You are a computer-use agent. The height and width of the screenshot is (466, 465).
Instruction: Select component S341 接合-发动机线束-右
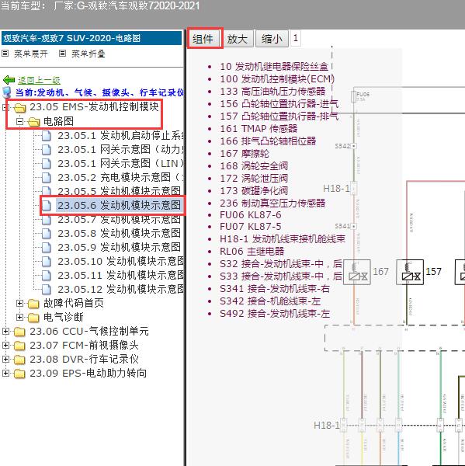click(275, 289)
